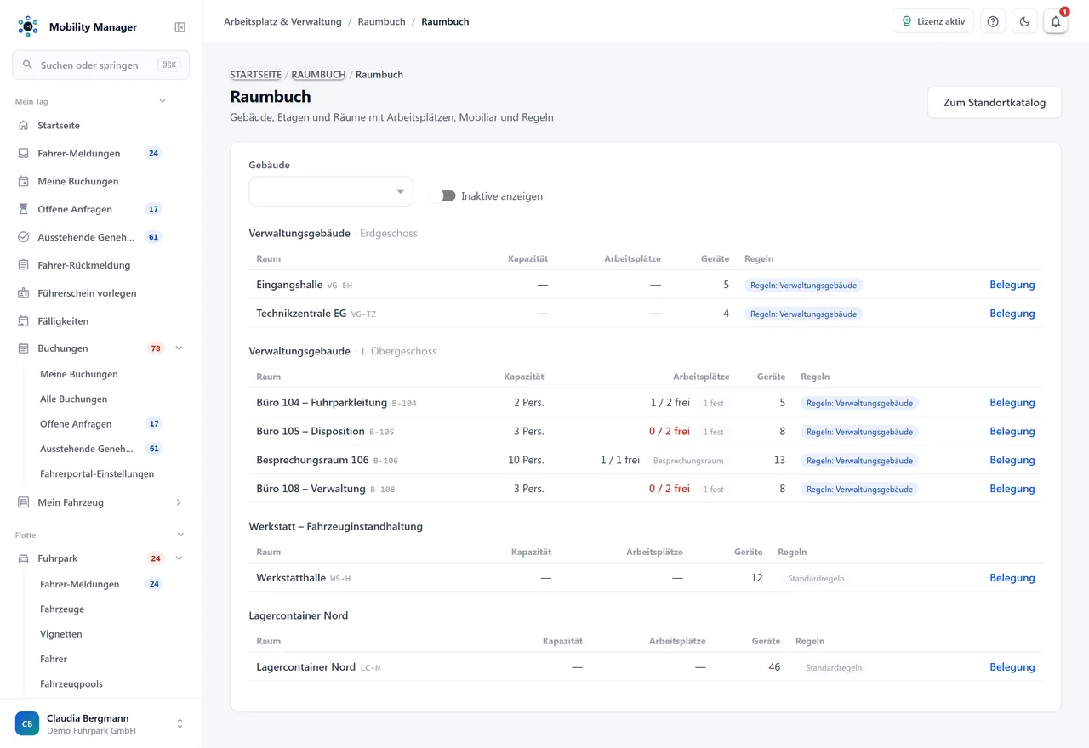Open the help question mark icon
The image size is (1089, 748).
point(993,21)
